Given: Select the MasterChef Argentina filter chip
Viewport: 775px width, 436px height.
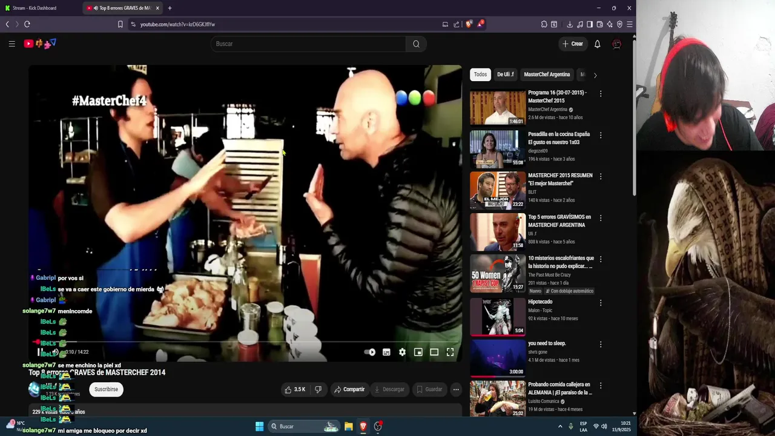Looking at the screenshot, I should (547, 74).
